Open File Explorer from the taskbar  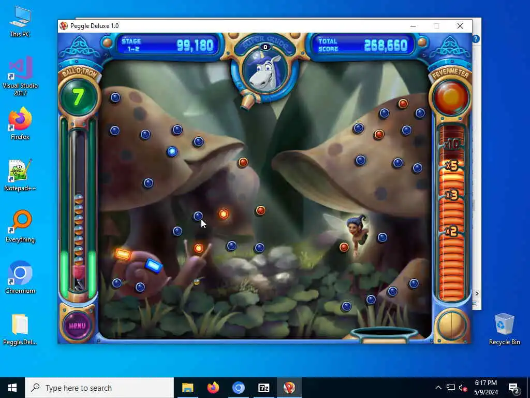coord(187,388)
